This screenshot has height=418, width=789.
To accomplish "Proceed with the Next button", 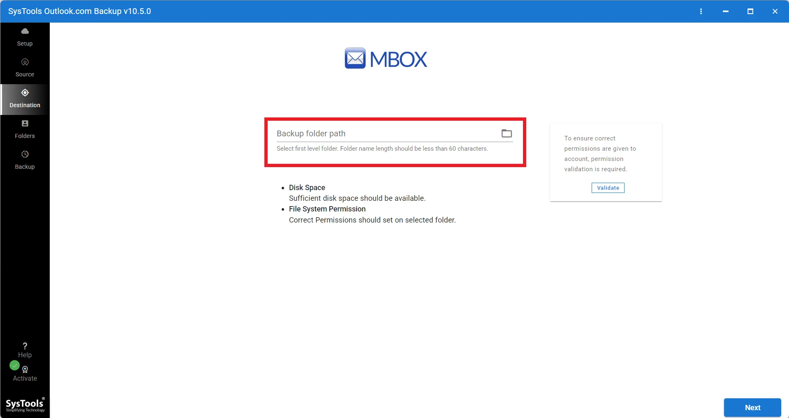I will click(x=752, y=407).
